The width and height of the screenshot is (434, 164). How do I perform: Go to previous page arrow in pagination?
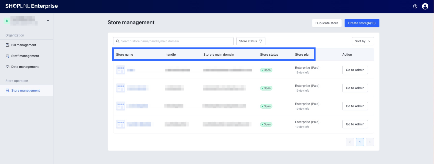coord(350,142)
